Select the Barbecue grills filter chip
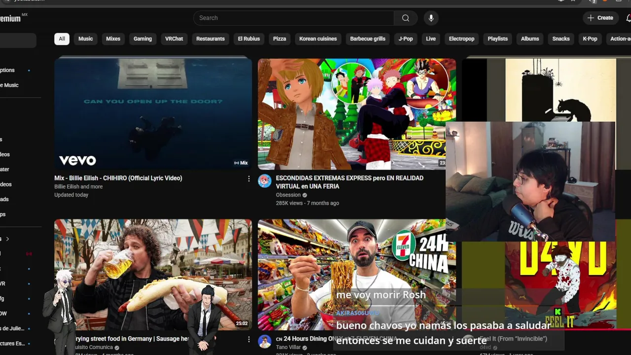 click(x=368, y=39)
